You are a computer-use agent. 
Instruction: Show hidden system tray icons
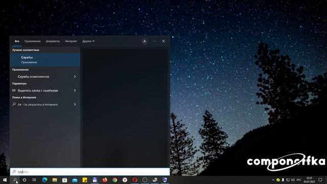(273, 180)
